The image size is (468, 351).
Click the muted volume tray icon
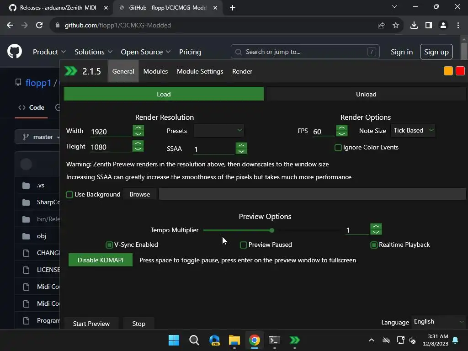[412, 340]
